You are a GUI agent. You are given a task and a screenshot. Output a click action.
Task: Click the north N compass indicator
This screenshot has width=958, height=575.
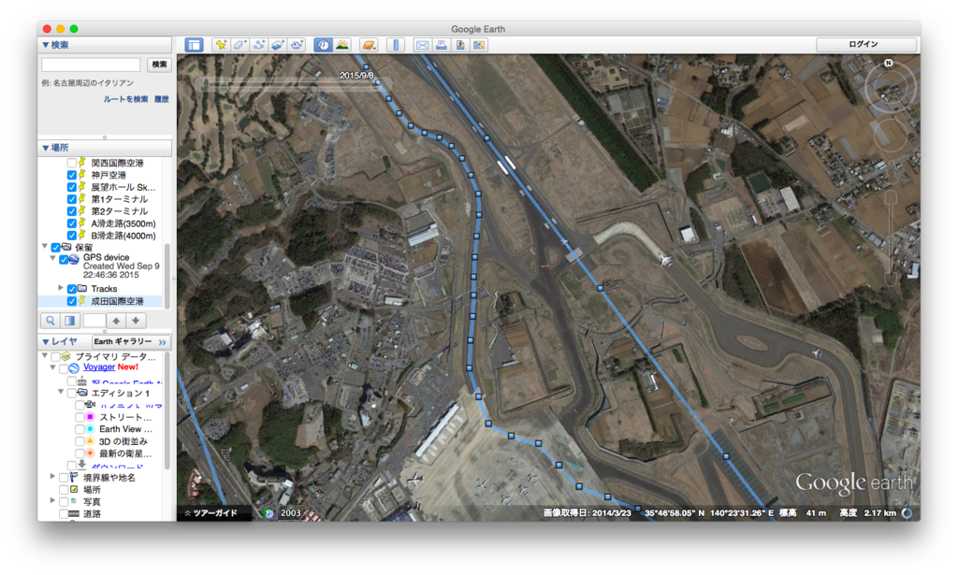point(889,63)
